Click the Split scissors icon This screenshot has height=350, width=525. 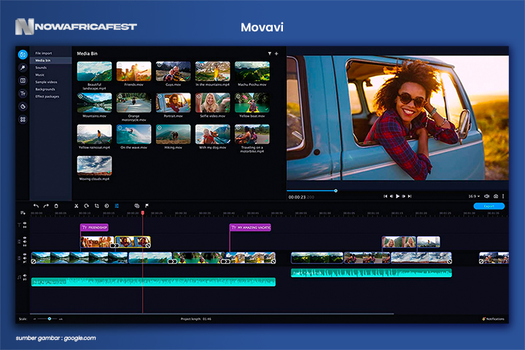pyautogui.click(x=77, y=206)
